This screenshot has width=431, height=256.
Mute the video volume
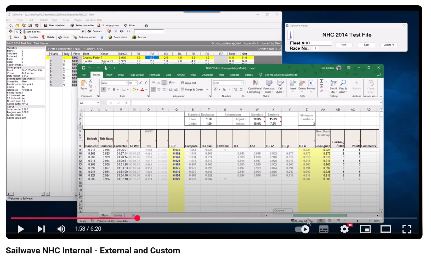click(61, 229)
